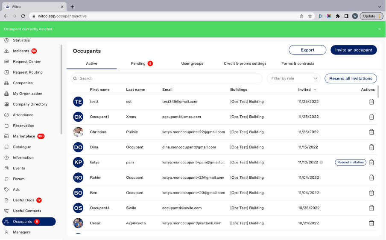Open Forum from sidebar
386x240 pixels.
(x=18, y=179)
